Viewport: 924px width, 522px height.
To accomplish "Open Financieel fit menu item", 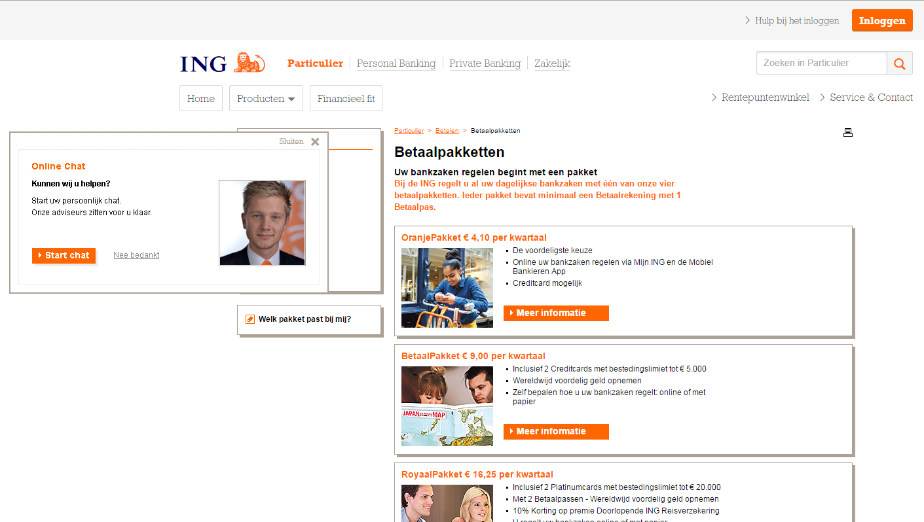I will [x=346, y=98].
